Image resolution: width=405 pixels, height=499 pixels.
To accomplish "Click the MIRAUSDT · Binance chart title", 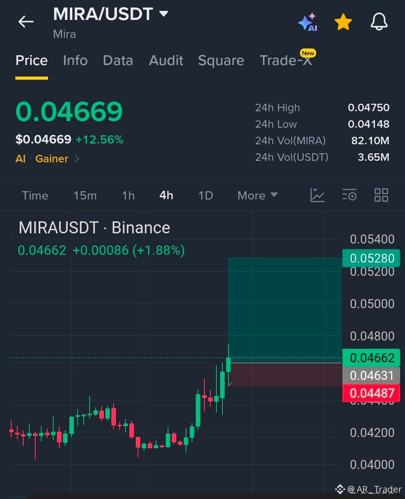I will pos(94,228).
